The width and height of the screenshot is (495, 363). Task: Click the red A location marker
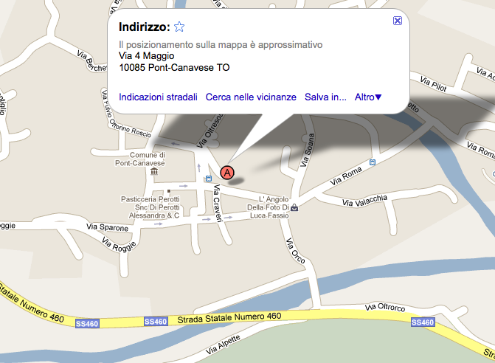227,173
